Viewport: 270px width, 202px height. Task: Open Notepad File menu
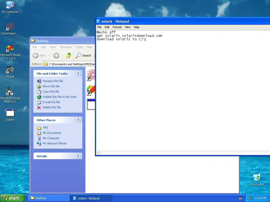(99, 27)
